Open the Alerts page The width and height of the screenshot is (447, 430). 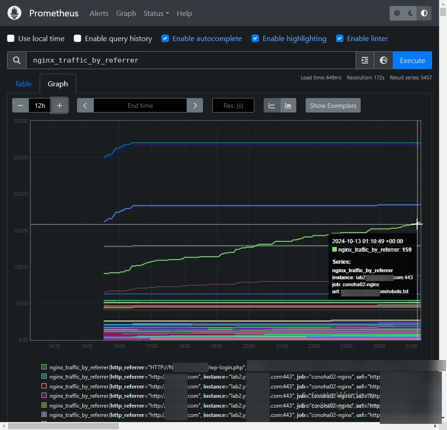[x=99, y=13]
